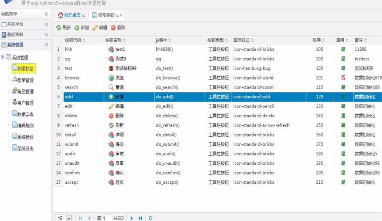Open 角色管理 in the tree
The width and height of the screenshot is (382, 221).
point(23,91)
